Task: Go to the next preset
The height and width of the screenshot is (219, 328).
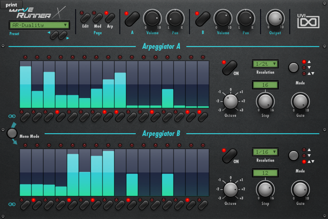Action: coord(62,36)
